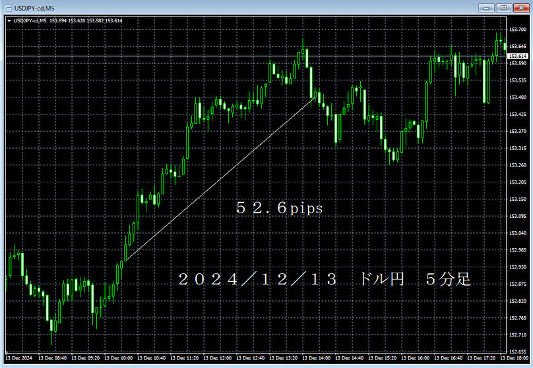Screen dimensions: 533x368
Task: Click the '13 Dec 14:40' time axis label
Action: 349,358
